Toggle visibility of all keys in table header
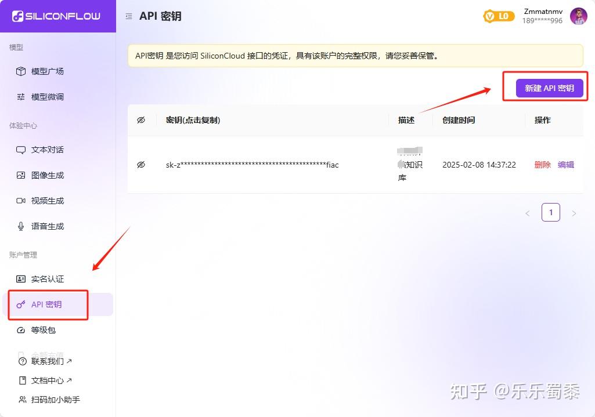The width and height of the screenshot is (595, 417). [x=141, y=120]
